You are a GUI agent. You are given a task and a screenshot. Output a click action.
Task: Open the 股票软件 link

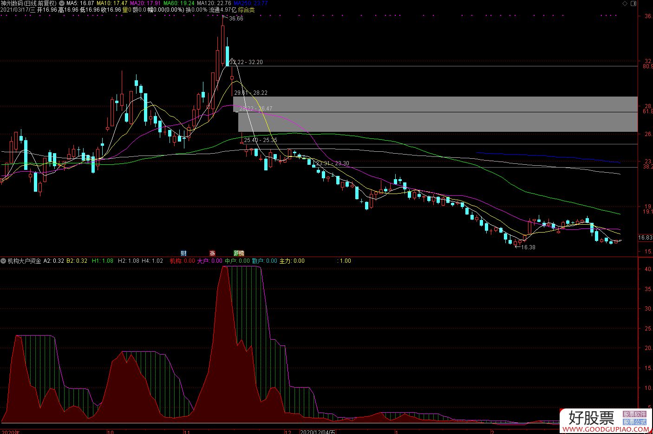pos(634,414)
